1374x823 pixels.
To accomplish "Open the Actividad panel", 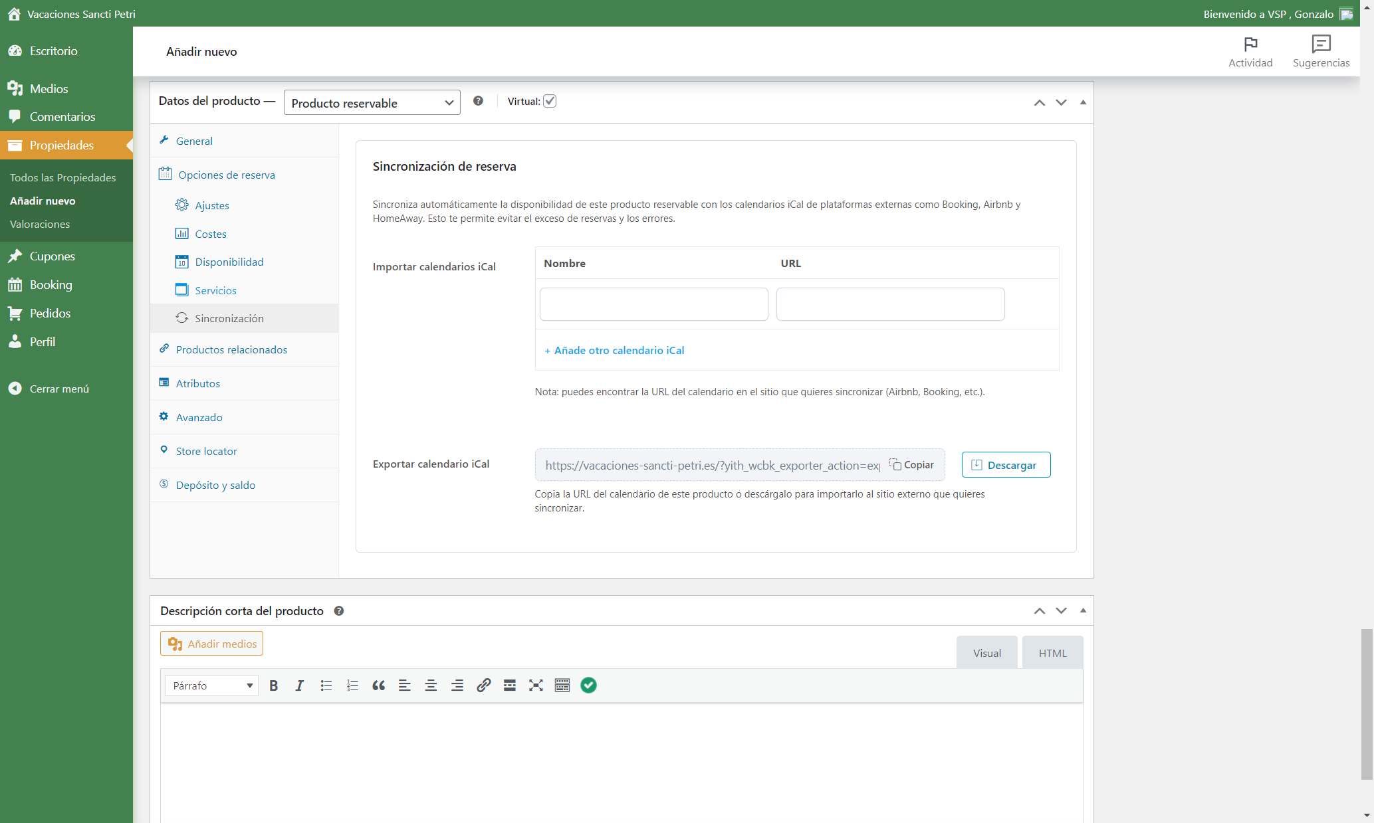I will [1250, 52].
